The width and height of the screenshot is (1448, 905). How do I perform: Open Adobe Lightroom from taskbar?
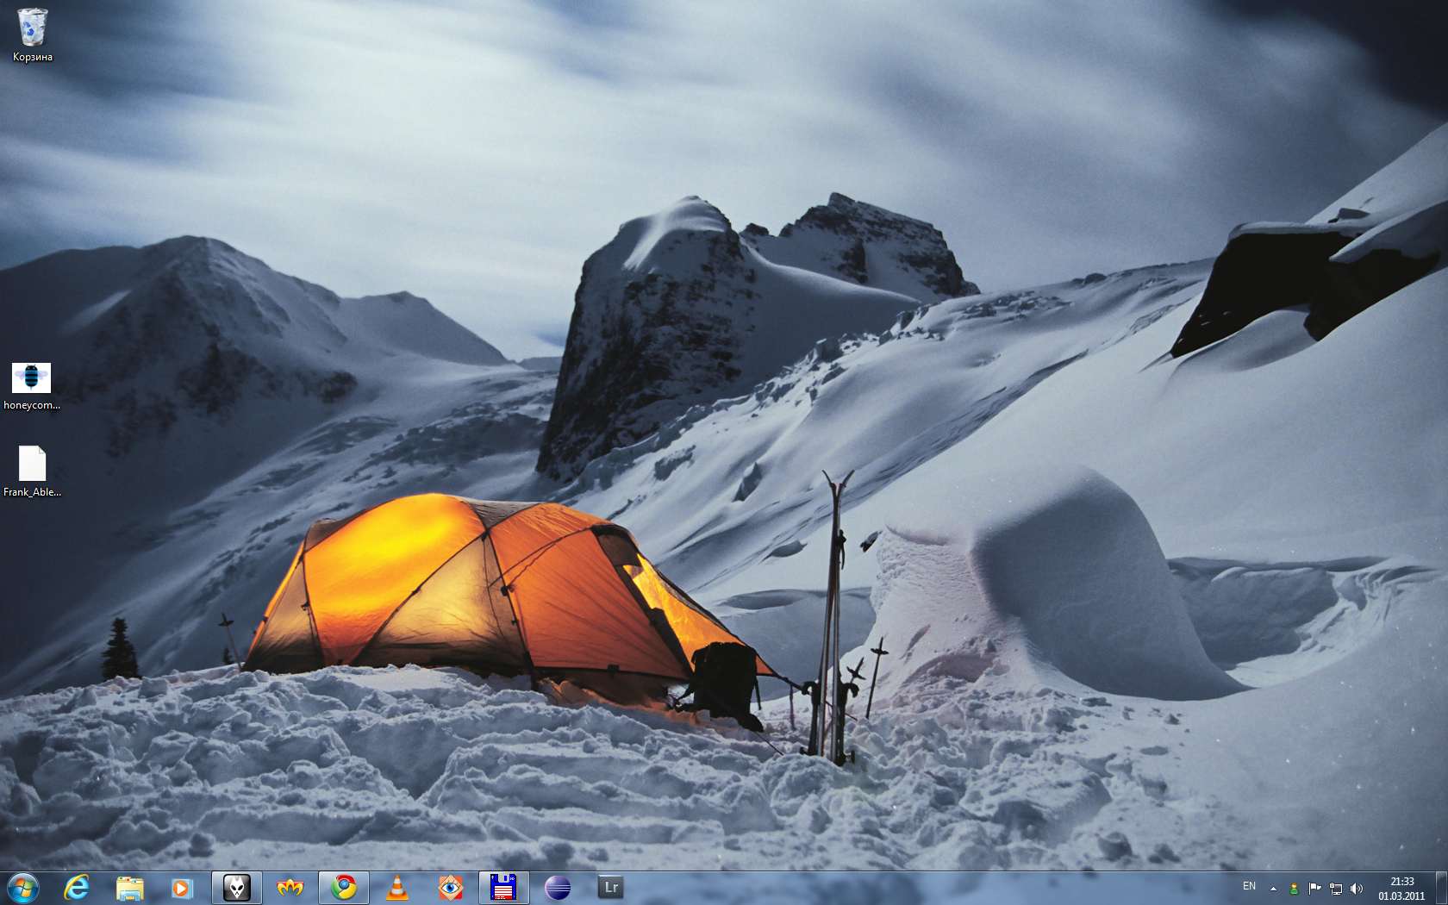[610, 887]
